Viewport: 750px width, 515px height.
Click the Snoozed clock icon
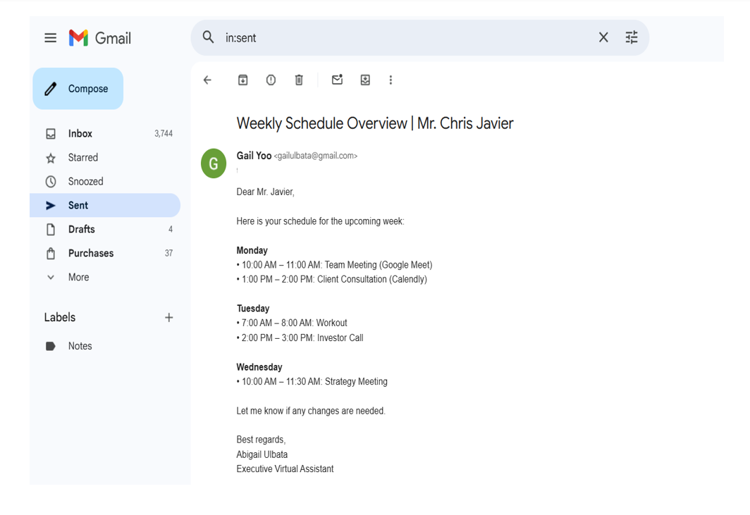tap(51, 182)
